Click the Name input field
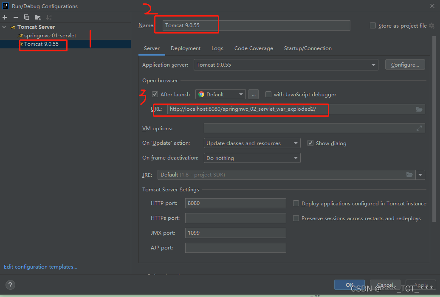The image size is (440, 297). [x=256, y=25]
